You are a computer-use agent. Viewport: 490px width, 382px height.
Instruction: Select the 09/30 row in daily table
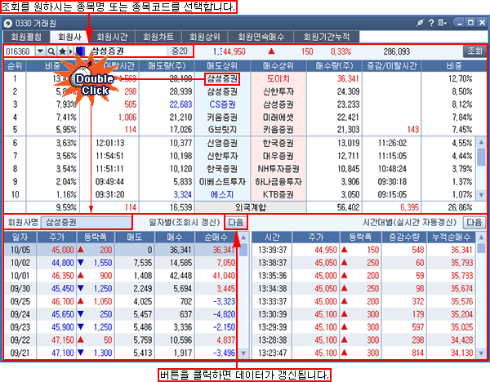[122, 288]
